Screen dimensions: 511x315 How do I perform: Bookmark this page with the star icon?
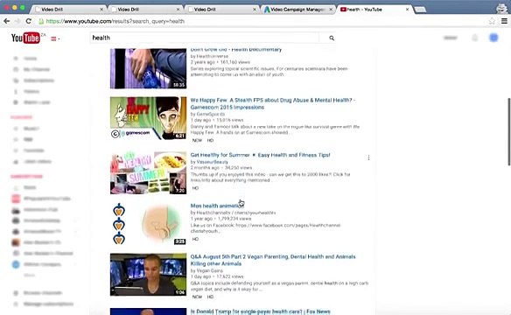[x=492, y=21]
